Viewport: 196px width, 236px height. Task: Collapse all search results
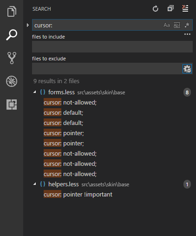click(170, 8)
